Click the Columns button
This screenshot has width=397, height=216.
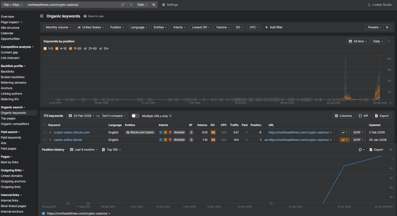[x=344, y=116]
